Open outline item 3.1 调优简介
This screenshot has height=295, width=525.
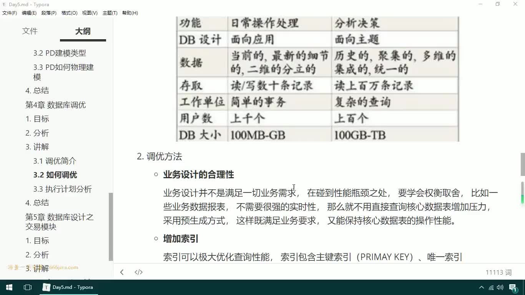55,161
